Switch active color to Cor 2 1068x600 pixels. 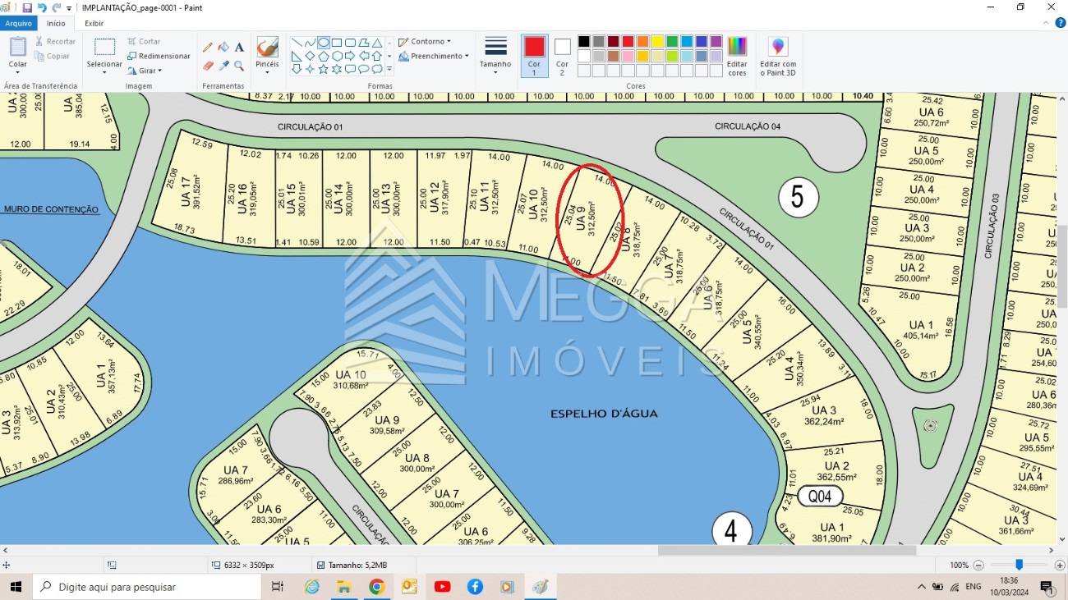[562, 55]
